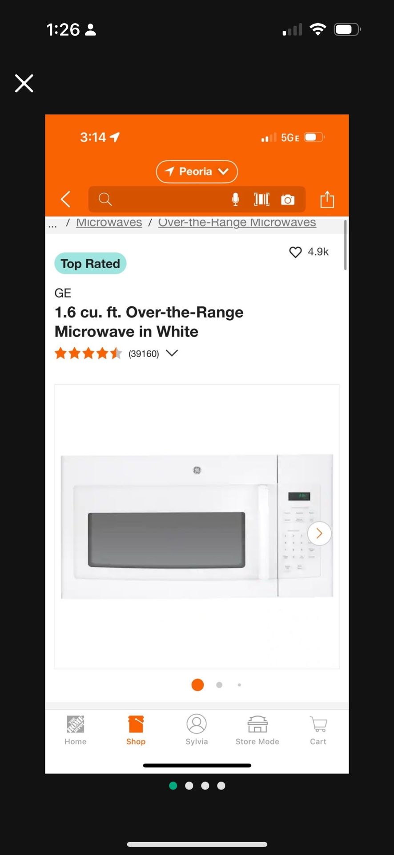Tap the microphone voice search icon
Image resolution: width=394 pixels, height=855 pixels.
coord(236,199)
